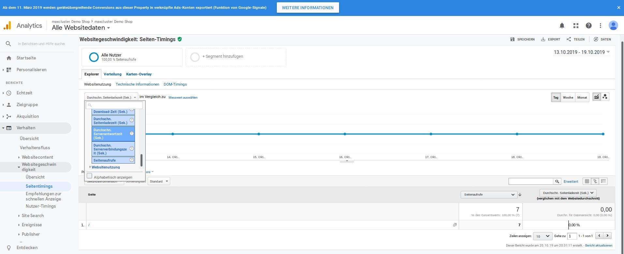Close the blue notification banner
The image size is (624, 254).
tap(618, 8)
